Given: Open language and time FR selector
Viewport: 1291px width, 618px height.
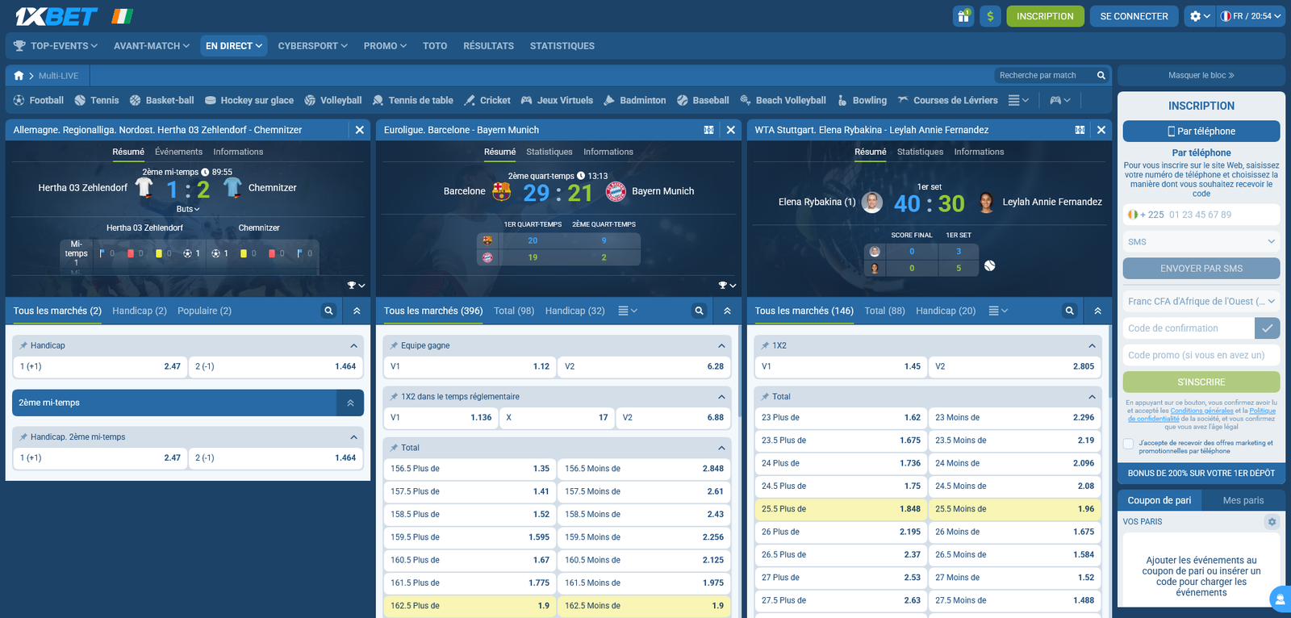Looking at the screenshot, I should click(x=1251, y=16).
